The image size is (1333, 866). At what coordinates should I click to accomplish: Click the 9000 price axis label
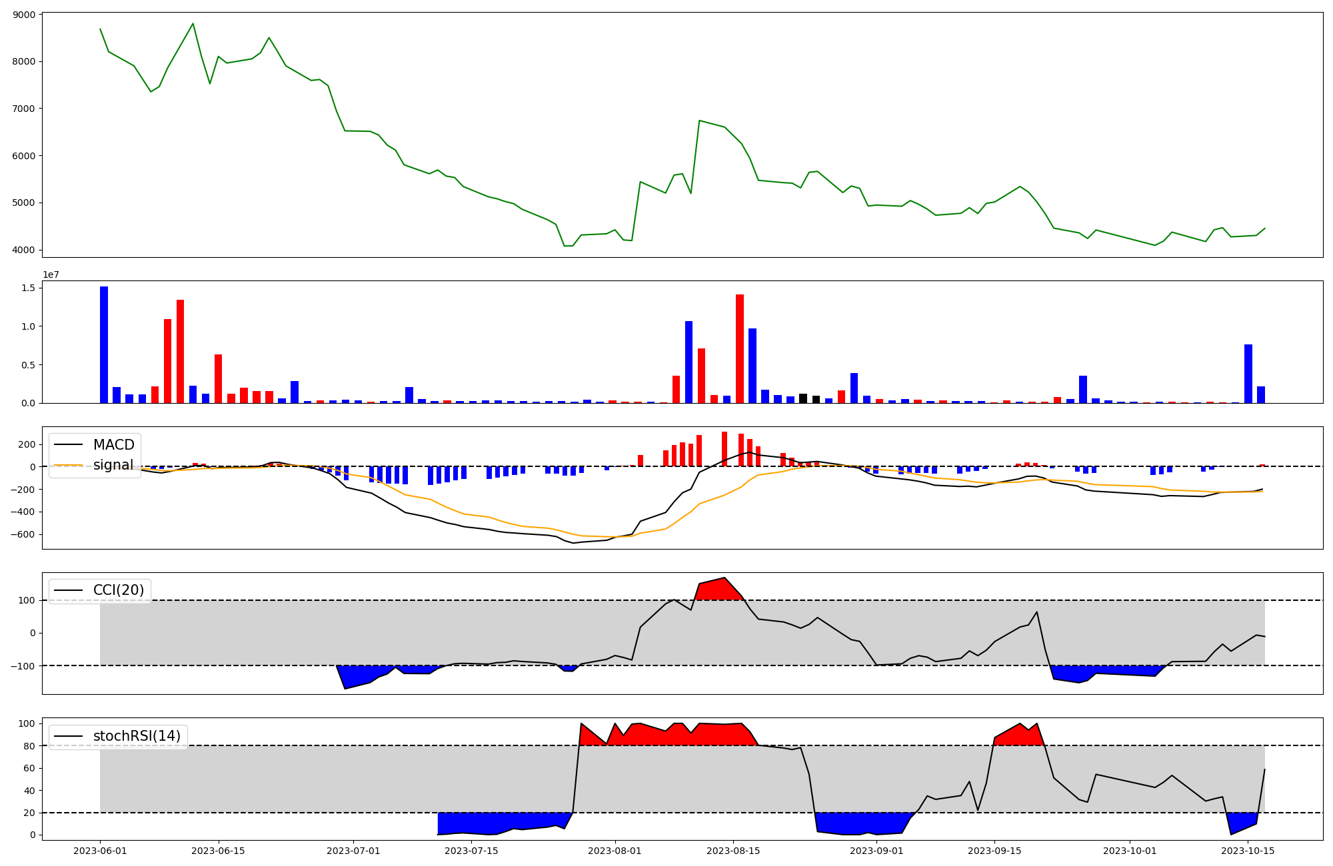pos(25,14)
